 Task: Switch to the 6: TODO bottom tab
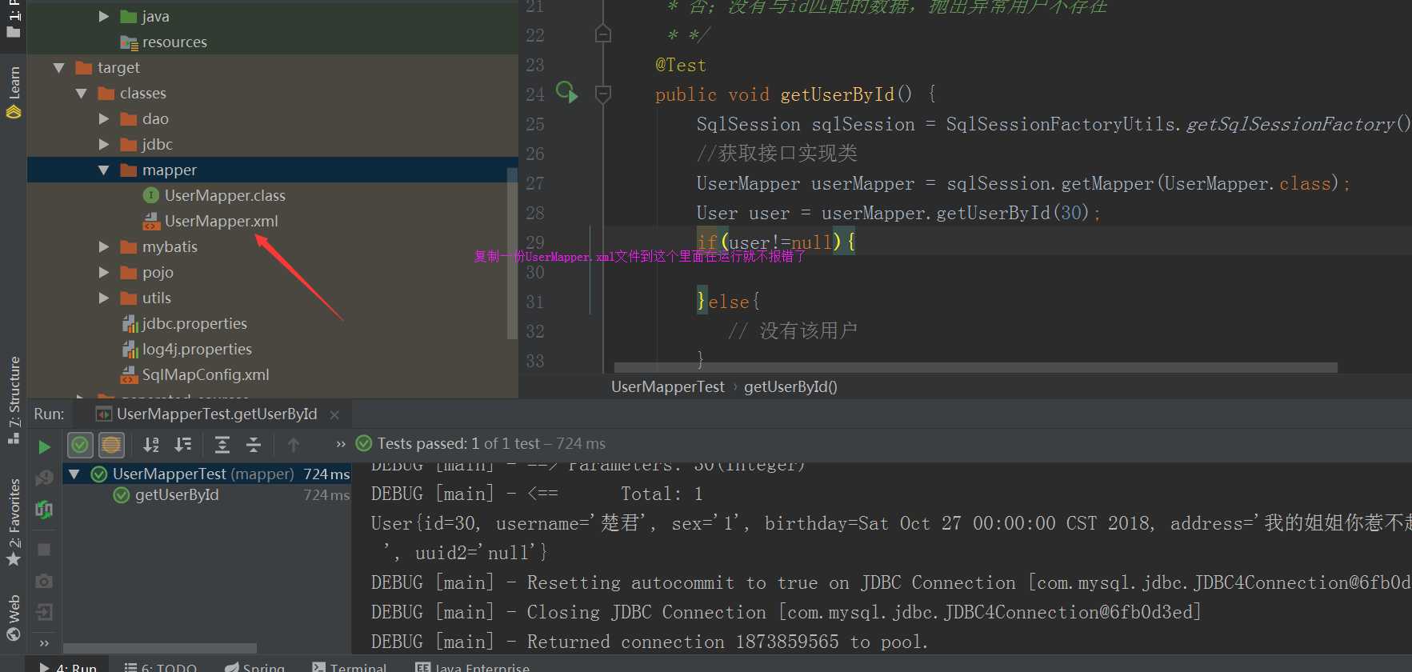160,666
